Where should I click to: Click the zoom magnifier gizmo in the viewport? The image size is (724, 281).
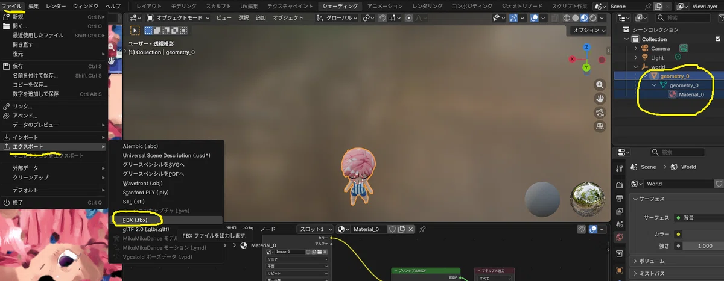(x=600, y=85)
